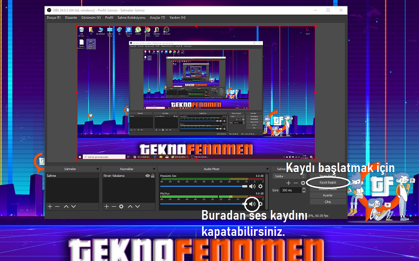Adjust the Mic/Aux volume slider
This screenshot has height=261, width=419.
pos(204,204)
